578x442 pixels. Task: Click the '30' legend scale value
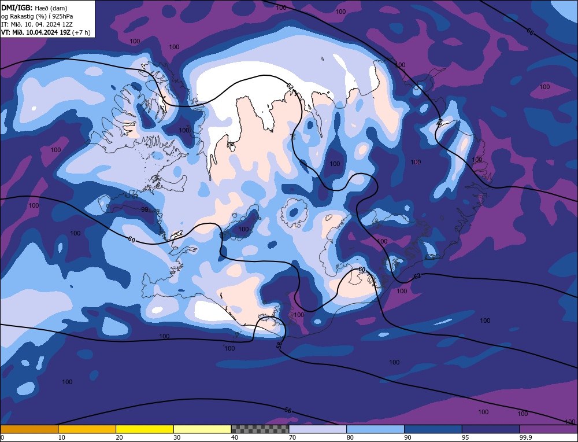tap(177, 437)
